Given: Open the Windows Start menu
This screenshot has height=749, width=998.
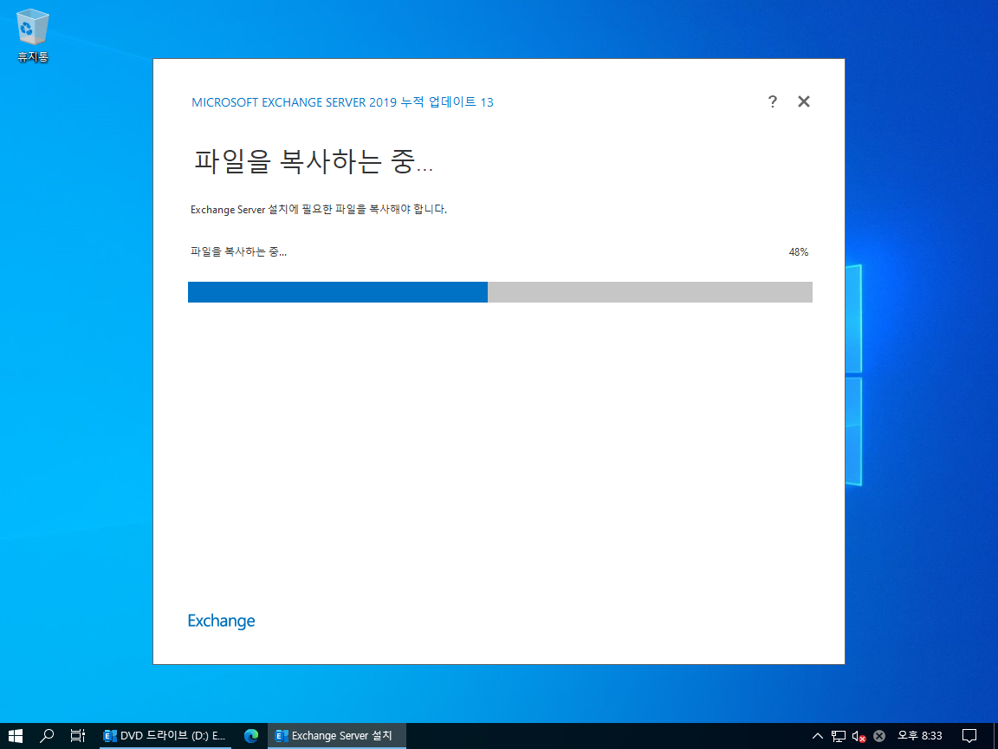Looking at the screenshot, I should click(x=16, y=736).
